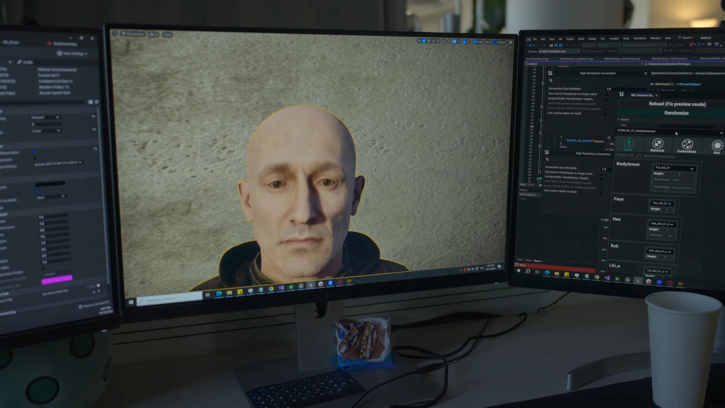The image size is (725, 408).
Task: Toggle Force 128-bit buffers checkbox, upper panel
Action: coord(605,109)
